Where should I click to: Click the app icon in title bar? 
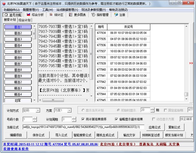point(4,4)
